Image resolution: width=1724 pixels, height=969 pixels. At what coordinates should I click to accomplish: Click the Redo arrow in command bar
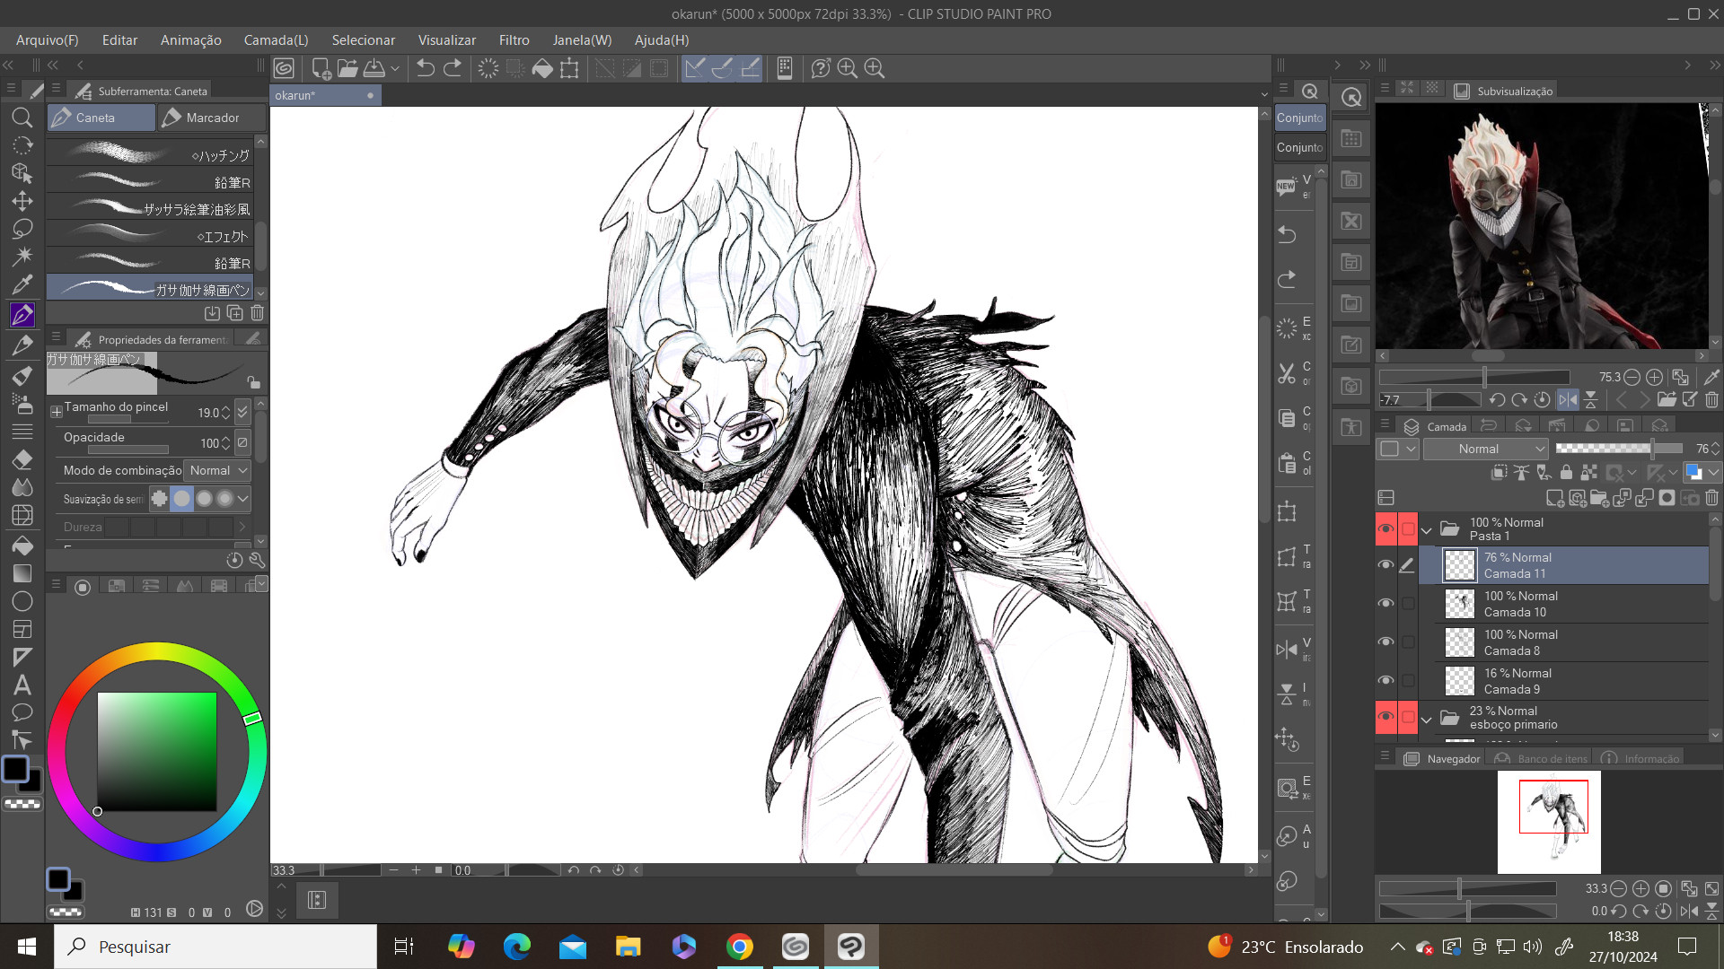click(x=453, y=68)
